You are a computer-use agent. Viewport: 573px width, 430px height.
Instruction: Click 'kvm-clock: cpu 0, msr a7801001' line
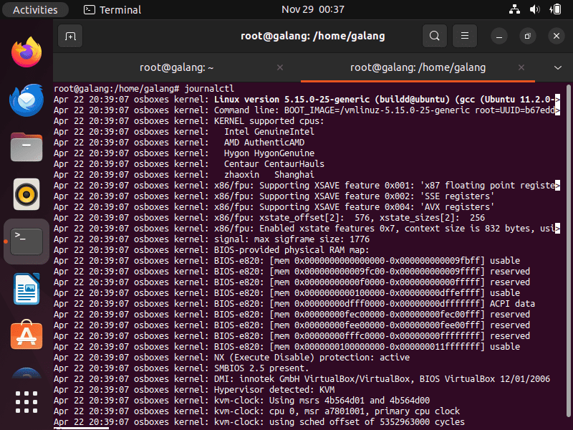(x=257, y=411)
